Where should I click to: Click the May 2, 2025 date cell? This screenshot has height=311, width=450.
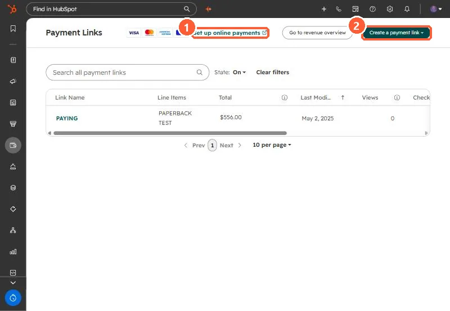pyautogui.click(x=317, y=118)
